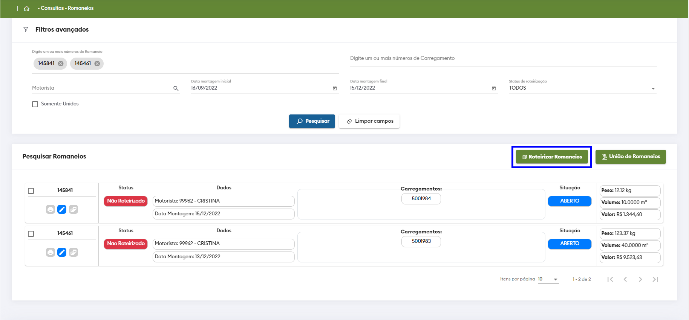
Task: Click the Motorista search magnifier icon
Action: (176, 88)
